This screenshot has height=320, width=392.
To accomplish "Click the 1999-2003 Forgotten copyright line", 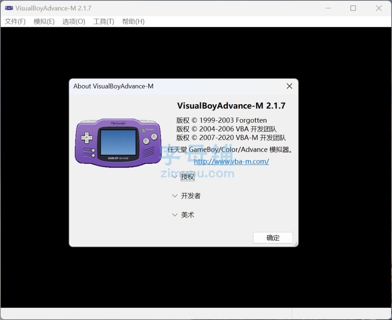I will click(222, 120).
